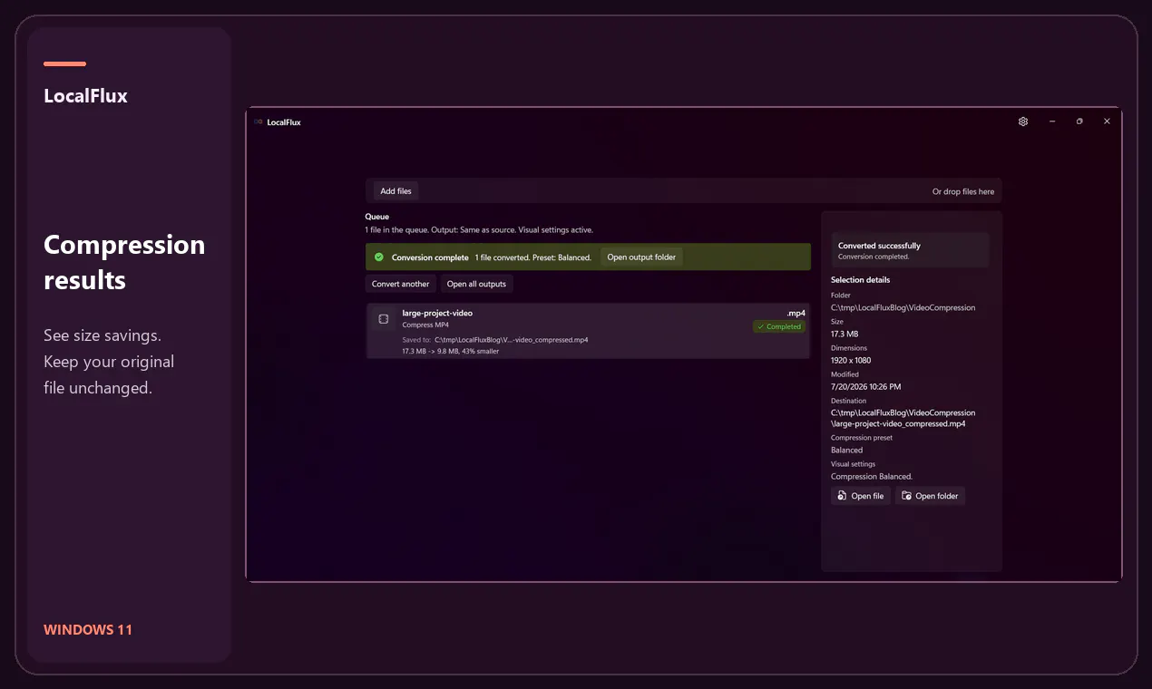Screen dimensions: 1152x689
Task: Click the .mp4 extension label
Action: [796, 313]
